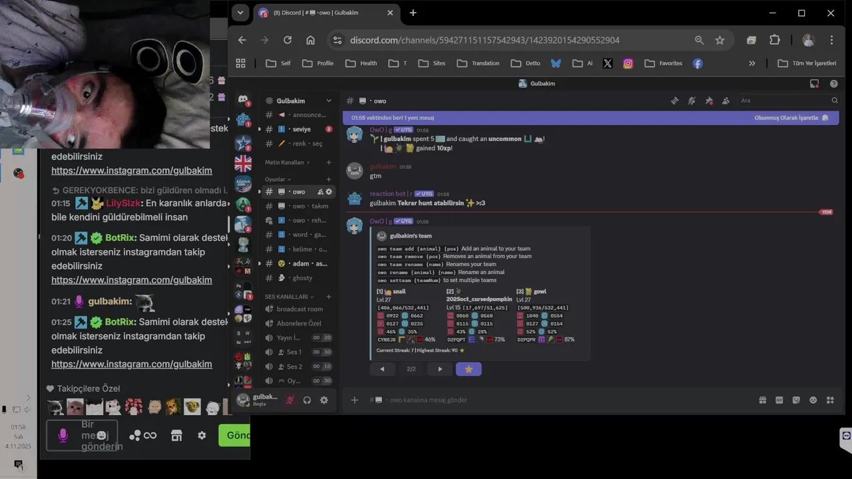This screenshot has height=479, width=852.
Task: Open GIF picker icon
Action: pyautogui.click(x=779, y=400)
